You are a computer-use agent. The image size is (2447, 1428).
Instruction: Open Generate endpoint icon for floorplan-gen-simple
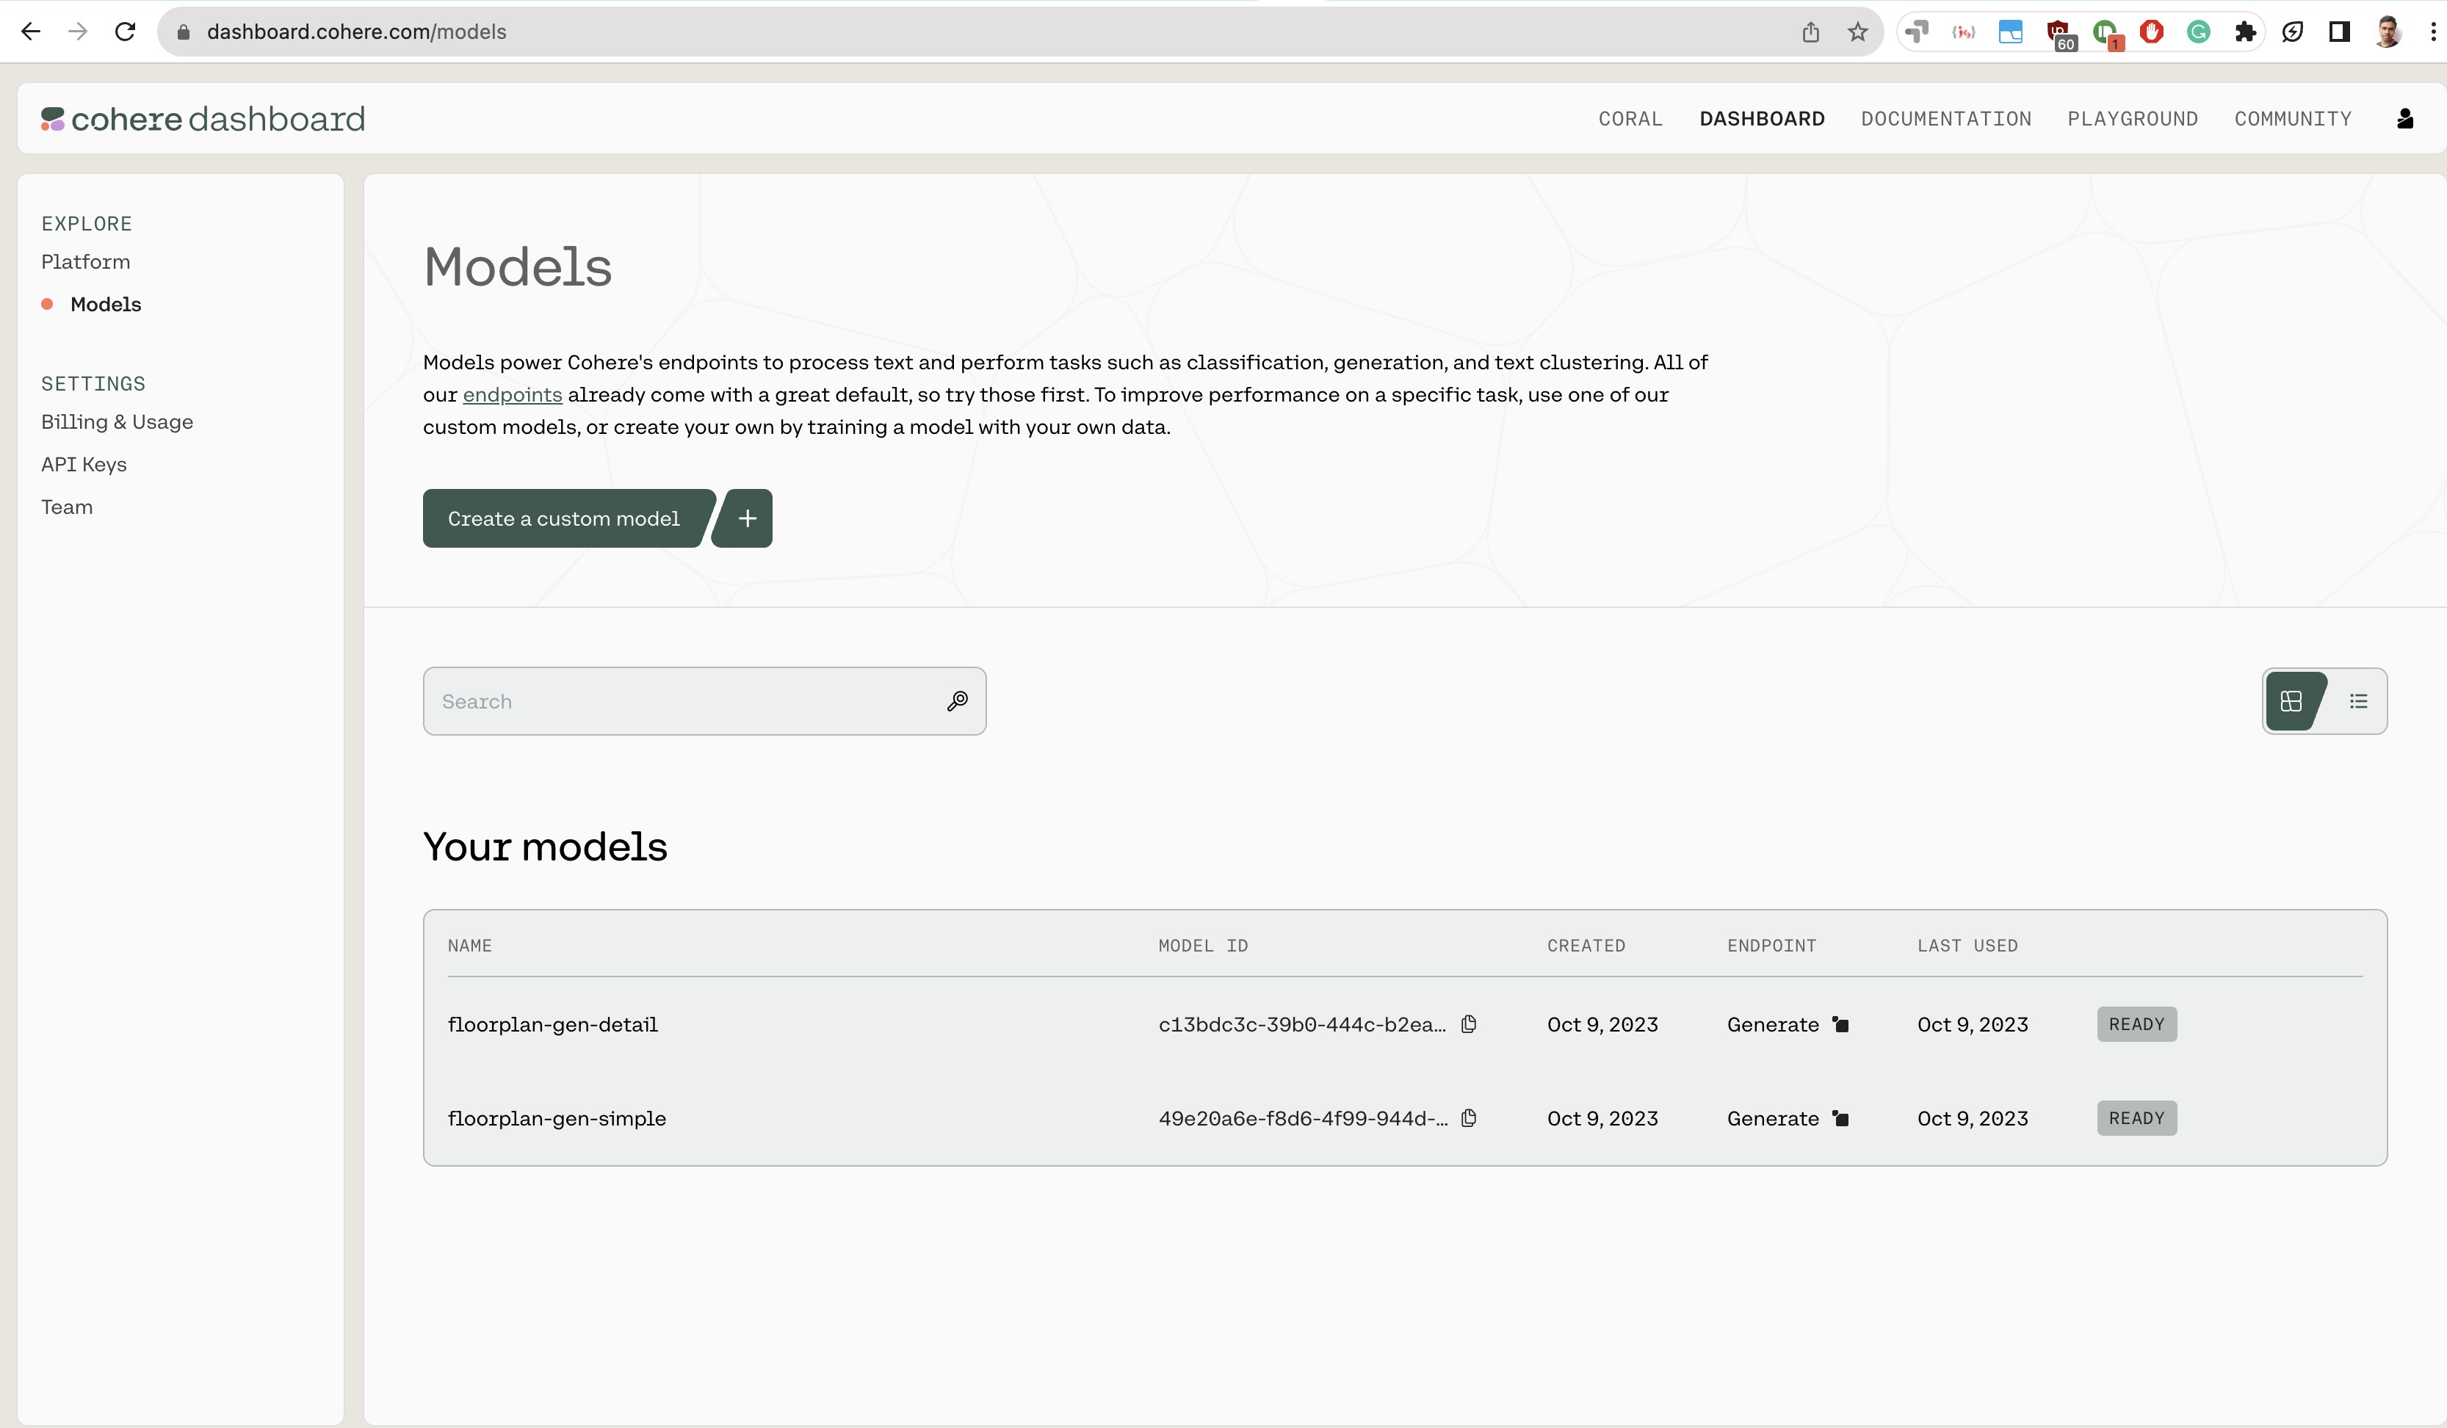[x=1841, y=1118]
